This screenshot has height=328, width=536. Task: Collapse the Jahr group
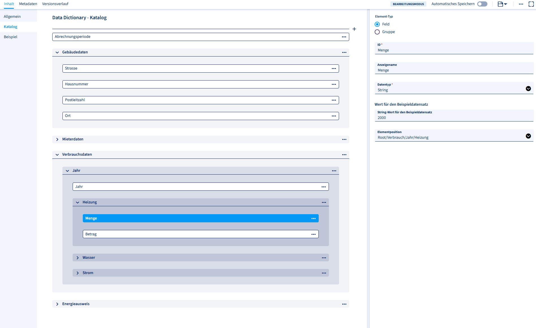68,171
